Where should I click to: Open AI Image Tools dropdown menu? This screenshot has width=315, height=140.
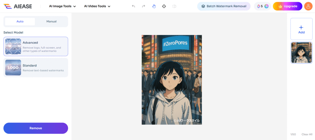click(x=62, y=6)
